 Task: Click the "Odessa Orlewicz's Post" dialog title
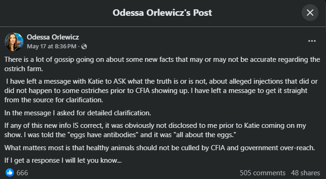point(163,13)
